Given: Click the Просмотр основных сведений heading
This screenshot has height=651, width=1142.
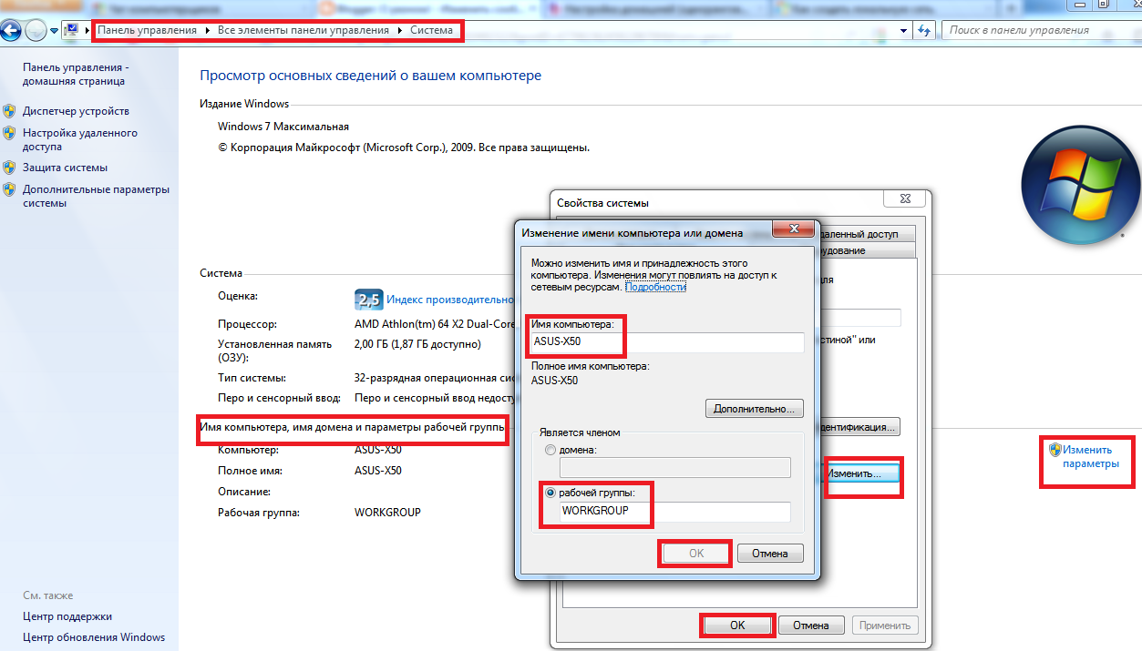Looking at the screenshot, I should tap(370, 76).
